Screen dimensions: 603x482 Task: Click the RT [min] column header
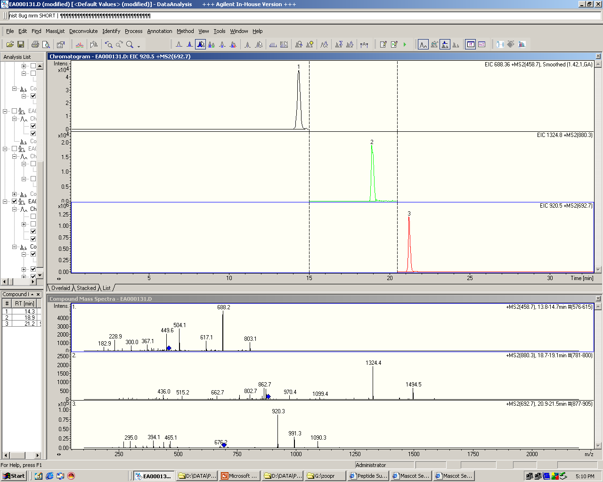click(x=24, y=304)
